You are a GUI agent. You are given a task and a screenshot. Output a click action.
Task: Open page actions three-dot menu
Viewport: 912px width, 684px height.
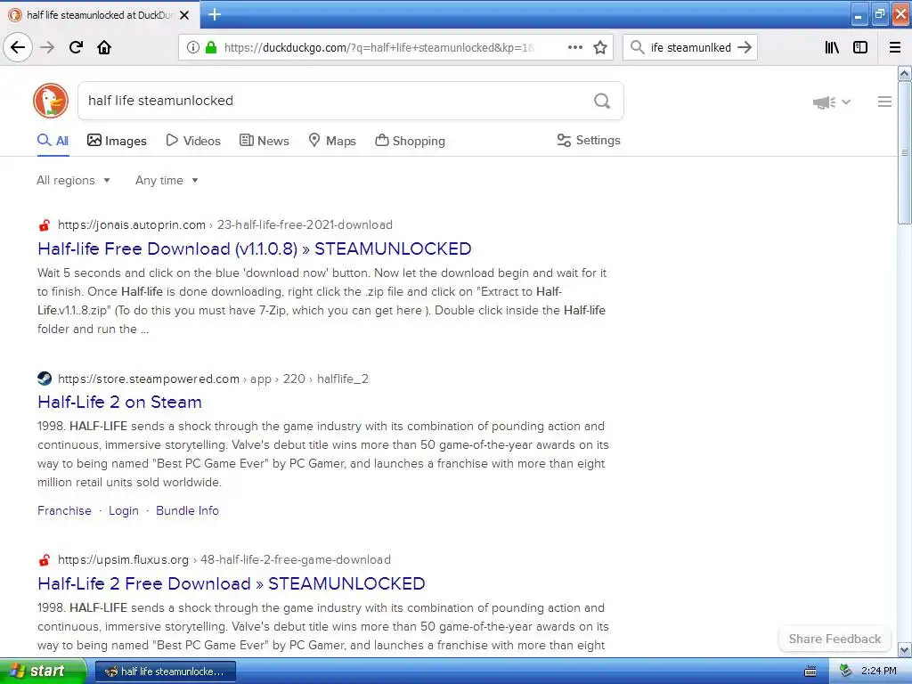[574, 47]
